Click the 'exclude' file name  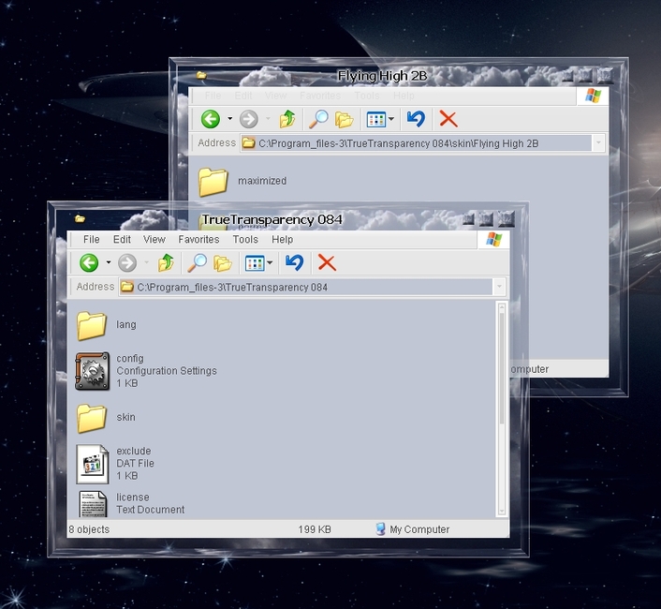click(x=133, y=451)
